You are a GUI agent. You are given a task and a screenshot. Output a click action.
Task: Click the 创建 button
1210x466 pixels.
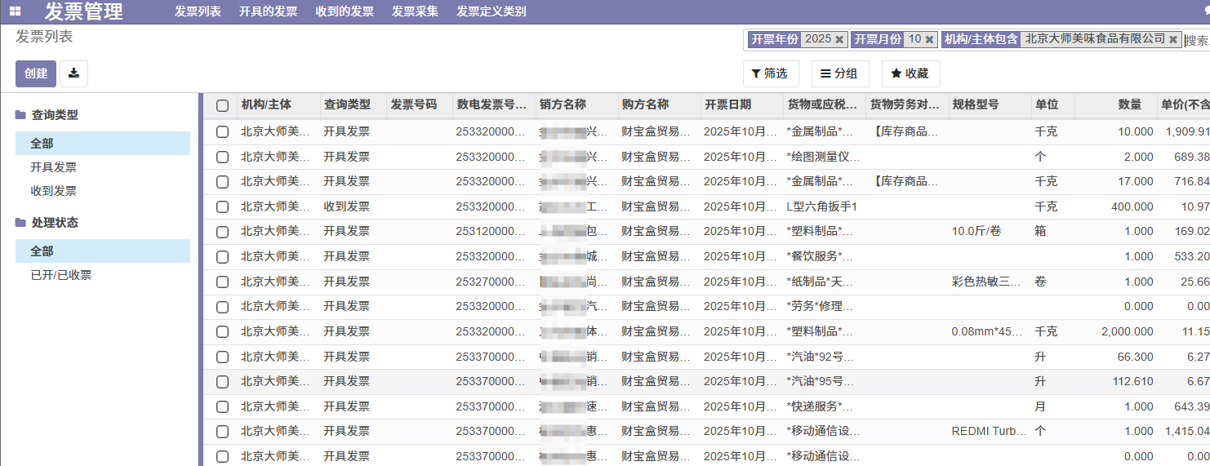36,73
